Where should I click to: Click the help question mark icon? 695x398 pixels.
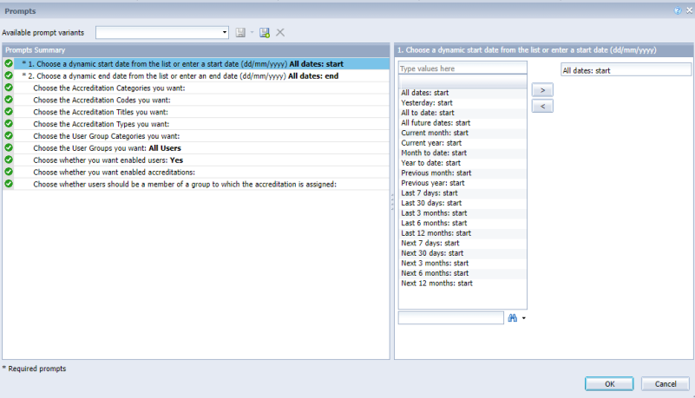tap(679, 10)
